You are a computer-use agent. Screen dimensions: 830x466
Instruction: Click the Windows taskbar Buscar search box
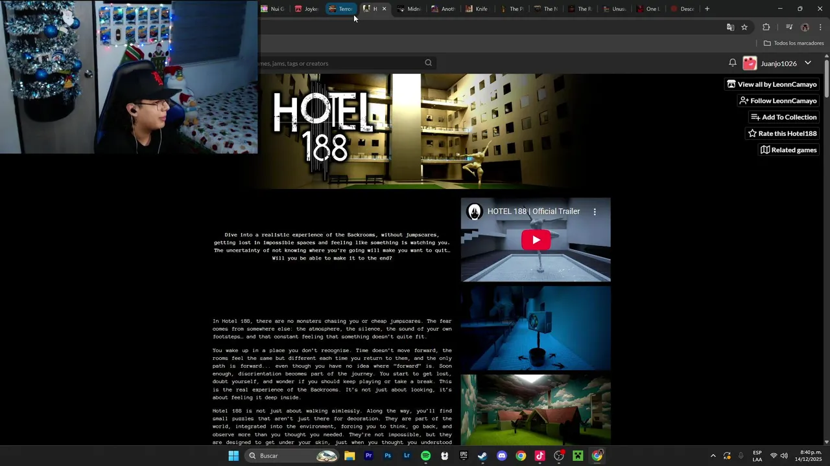[292, 456]
